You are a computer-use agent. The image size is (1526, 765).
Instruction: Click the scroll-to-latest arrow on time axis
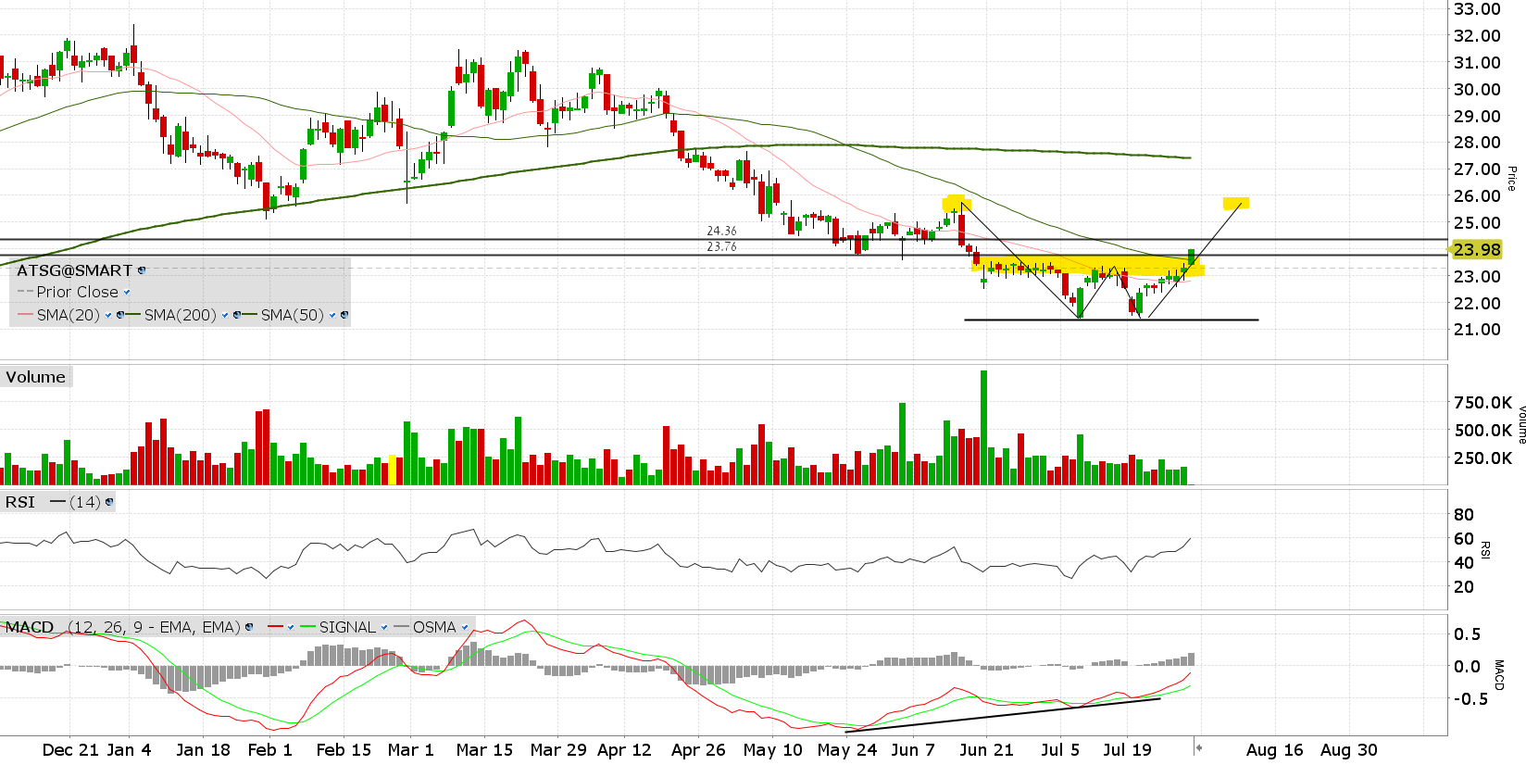pos(1198,748)
